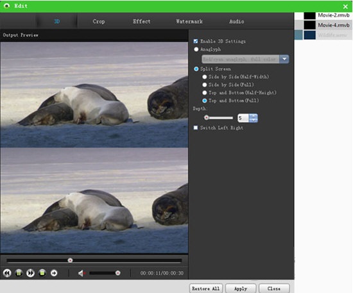
Task: Disable the Enable 3D Settings checkbox
Action: (196, 41)
